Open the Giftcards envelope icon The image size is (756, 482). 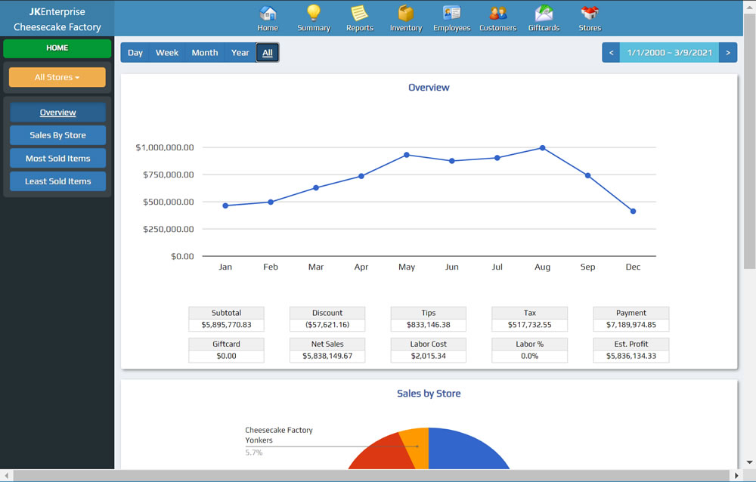pyautogui.click(x=544, y=13)
